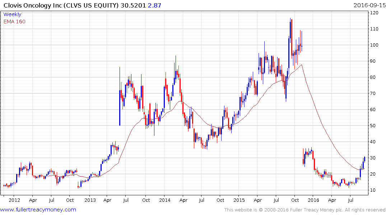Screen dimensions: 386x215
Task: Click the 20 price axis label
Action: point(373,174)
